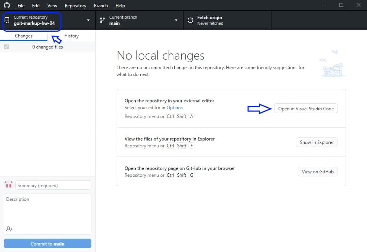The width and height of the screenshot is (367, 252).
Task: Click the repository name goit-markup-hw-04
Action: point(34,23)
